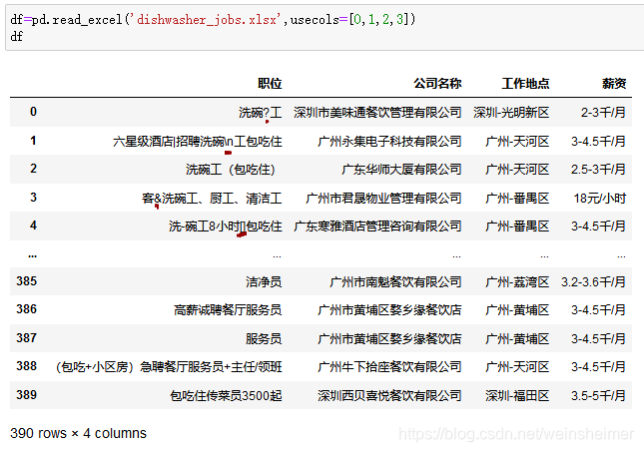Click salary 3.5-5千/月 cell
The height and width of the screenshot is (452, 644).
(598, 396)
